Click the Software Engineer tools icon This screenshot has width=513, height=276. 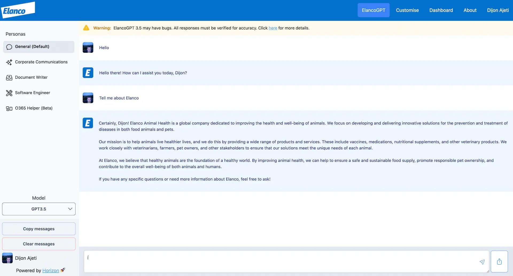[x=9, y=93]
